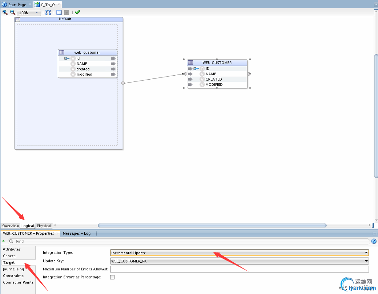The width and height of the screenshot is (378, 294).
Task: Click the blue frame toolbar icon
Action: (59, 12)
